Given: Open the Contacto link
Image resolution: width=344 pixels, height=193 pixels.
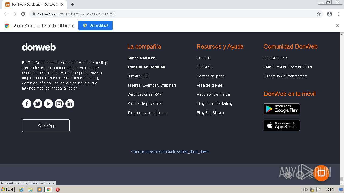Looking at the screenshot, I should coord(204,67).
